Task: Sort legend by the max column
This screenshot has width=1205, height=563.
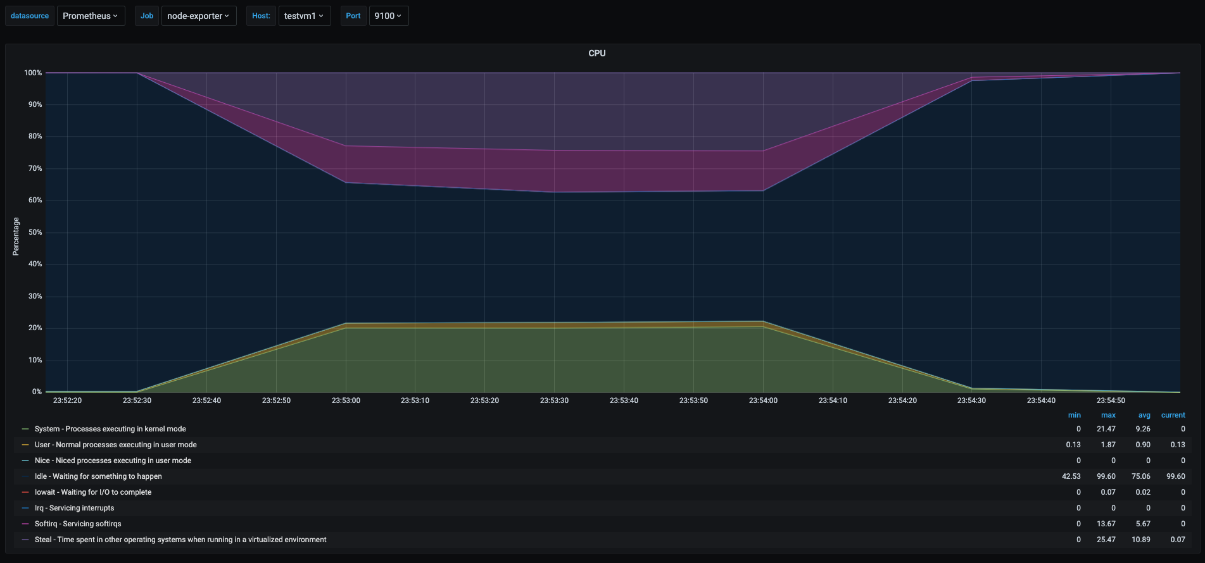Action: (1108, 415)
